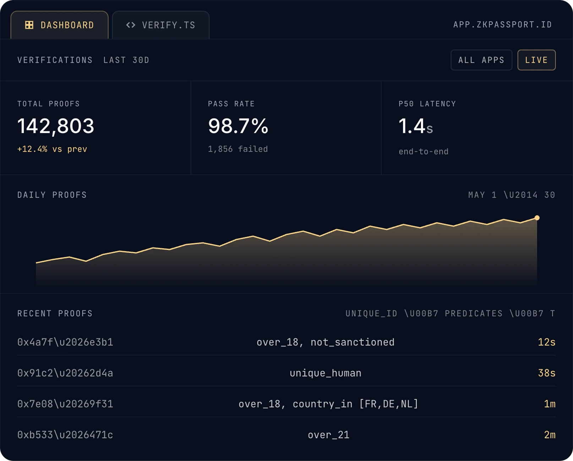Click the DAILY PROOFS heading
The image size is (573, 461).
tap(52, 195)
